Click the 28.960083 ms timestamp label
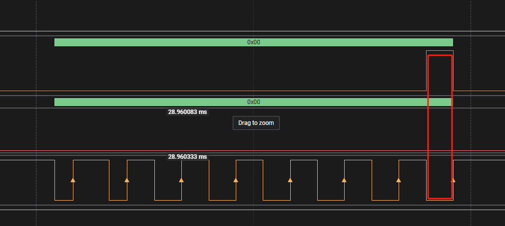Viewport: 505px width, 226px height. tap(187, 112)
